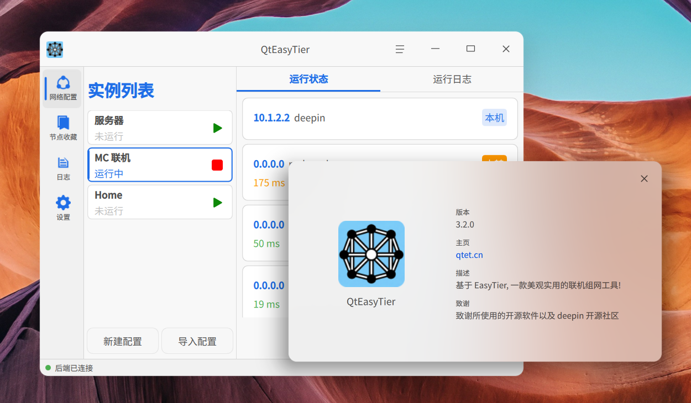Viewport: 691px width, 403px height.
Task: Click the QtEasyTier logo in title bar
Action: coord(55,50)
